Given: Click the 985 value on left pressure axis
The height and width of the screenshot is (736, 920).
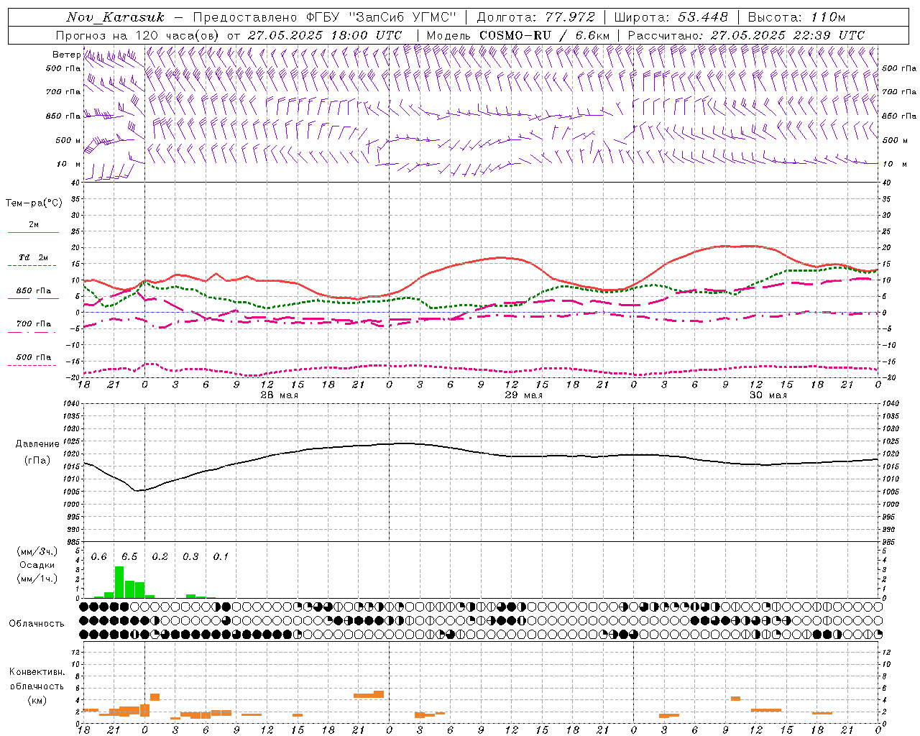Looking at the screenshot, I should point(74,542).
